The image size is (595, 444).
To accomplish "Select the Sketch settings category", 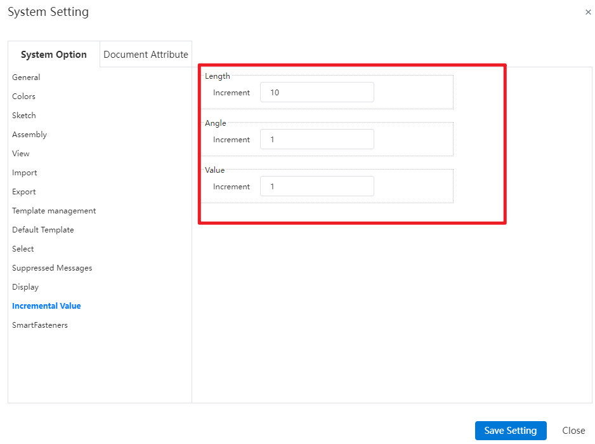I will pos(24,115).
